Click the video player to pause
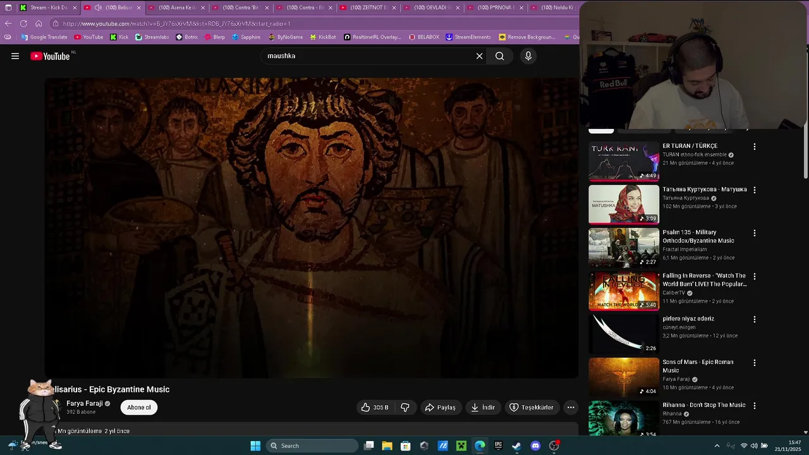This screenshot has height=455, width=809. click(x=312, y=227)
